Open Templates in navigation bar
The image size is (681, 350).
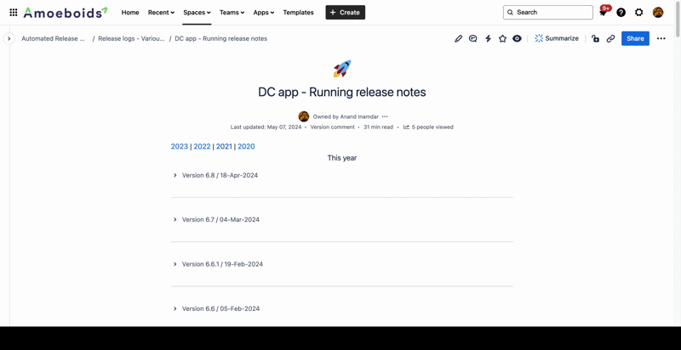(x=299, y=13)
